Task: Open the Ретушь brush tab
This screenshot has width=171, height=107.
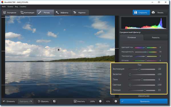Action: click(x=45, y=13)
